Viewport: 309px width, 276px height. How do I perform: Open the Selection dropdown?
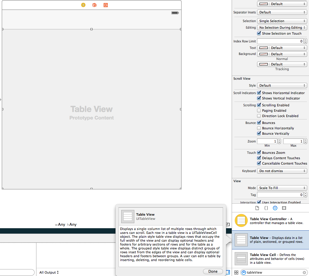pyautogui.click(x=282, y=21)
